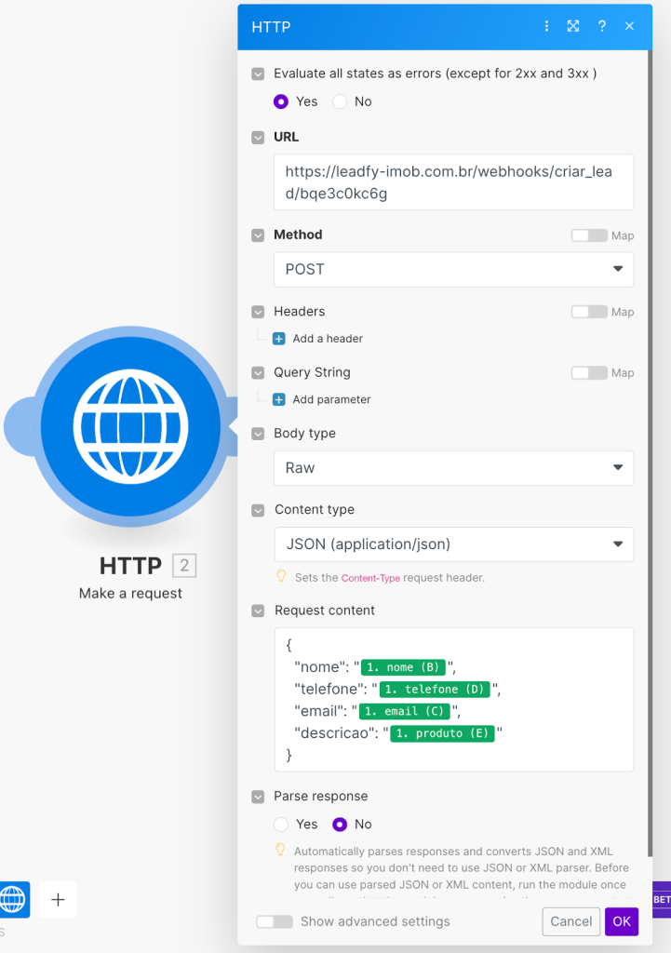Click the plus icon beside Add parameter

click(x=279, y=399)
